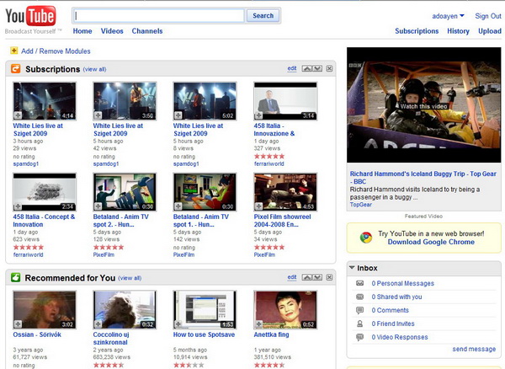Click the YouTube logo
The image size is (505, 369).
pos(31,16)
